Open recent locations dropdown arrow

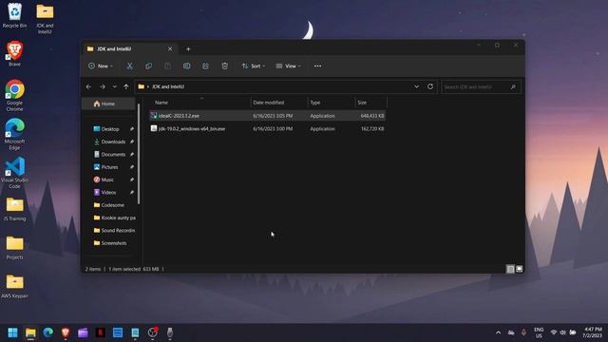click(x=114, y=86)
